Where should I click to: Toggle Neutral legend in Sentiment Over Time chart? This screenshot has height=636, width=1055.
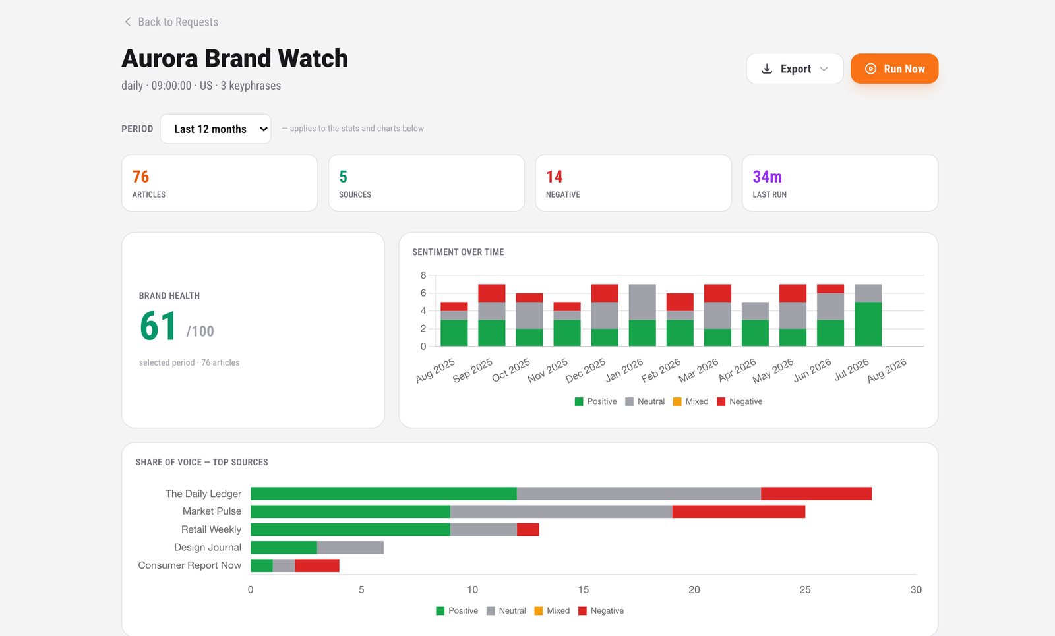645,401
